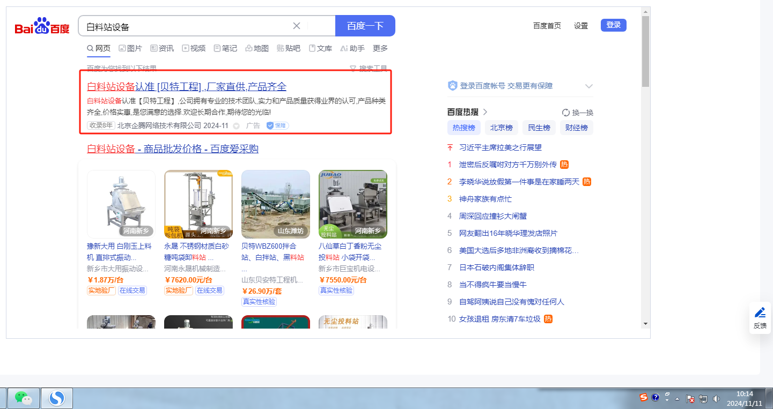Viewport: 773px width, 409px height.
Task: Select the 民生榜 hot list tab
Action: pyautogui.click(x=539, y=128)
